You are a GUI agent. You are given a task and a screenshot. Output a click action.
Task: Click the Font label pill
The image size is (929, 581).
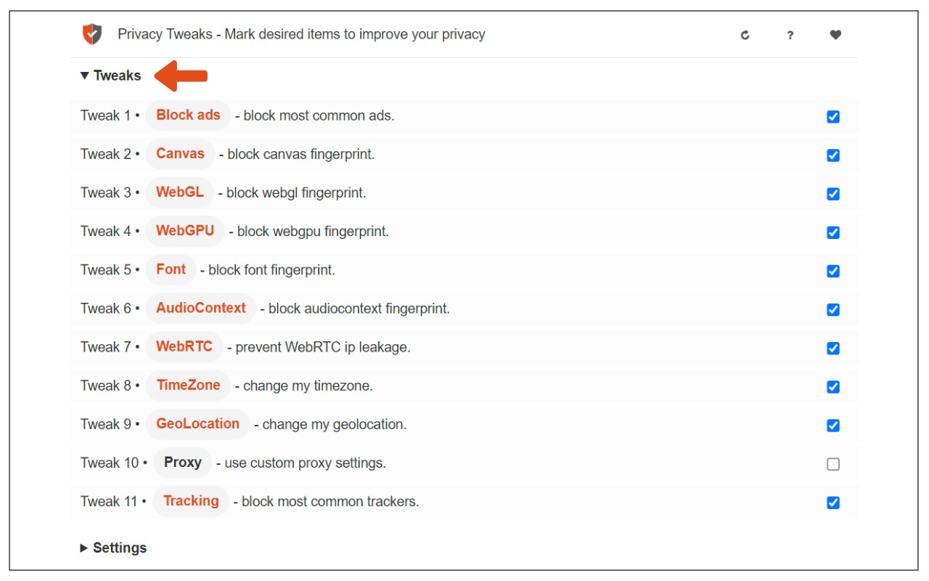click(171, 269)
